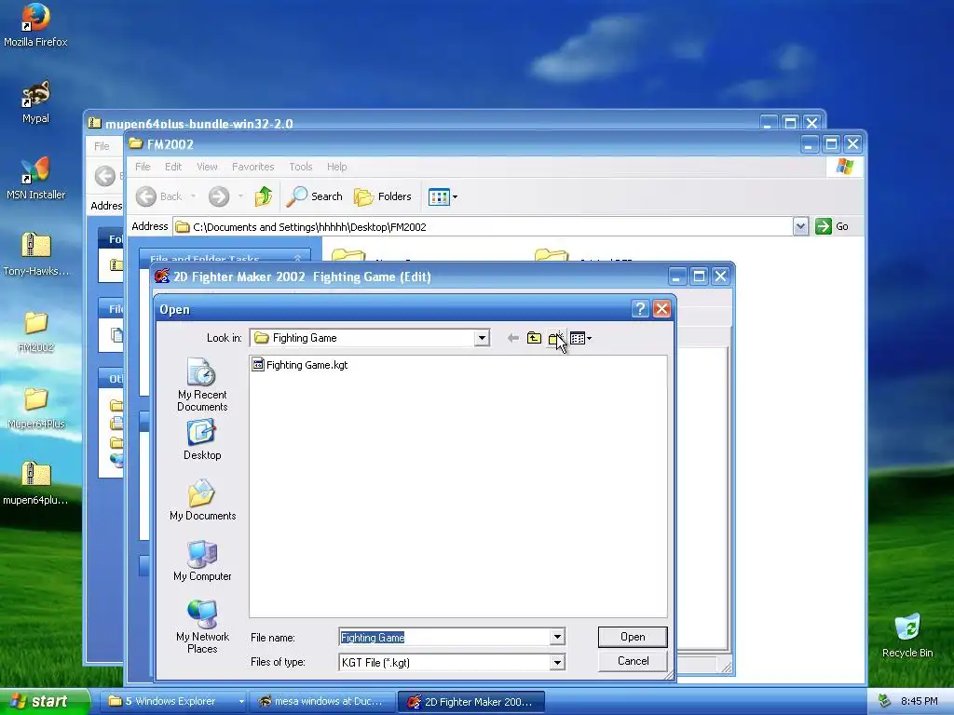Select the Tony-Hawks zip archive icon

(35, 255)
